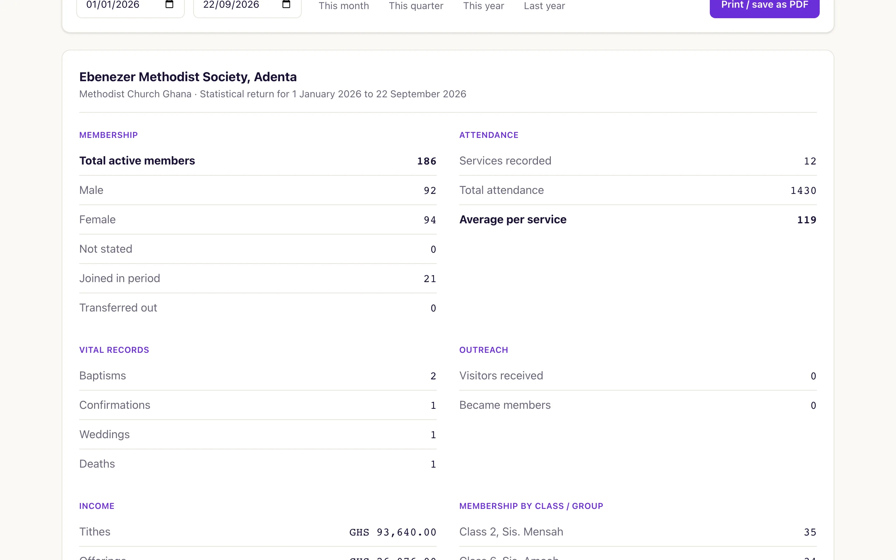Image resolution: width=896 pixels, height=560 pixels.
Task: Click the Became members label
Action: click(x=505, y=405)
